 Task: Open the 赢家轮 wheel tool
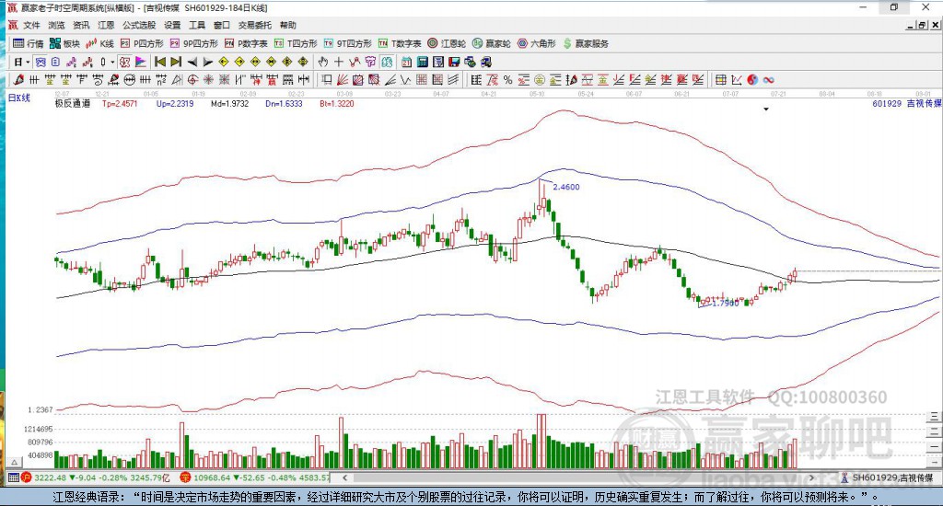(x=492, y=43)
